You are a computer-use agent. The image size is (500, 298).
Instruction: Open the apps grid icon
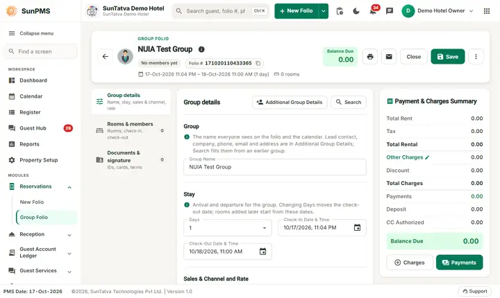coord(487,11)
